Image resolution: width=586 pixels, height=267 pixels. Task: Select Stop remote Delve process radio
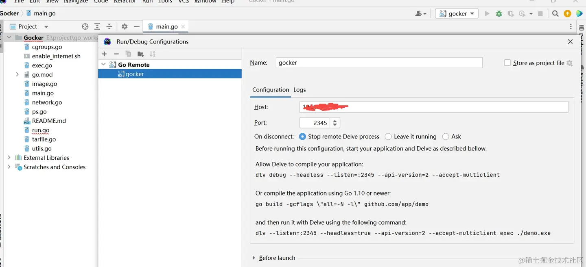pos(302,137)
